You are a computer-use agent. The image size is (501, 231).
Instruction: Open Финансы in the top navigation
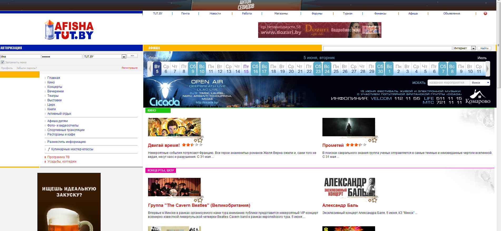[x=380, y=13]
